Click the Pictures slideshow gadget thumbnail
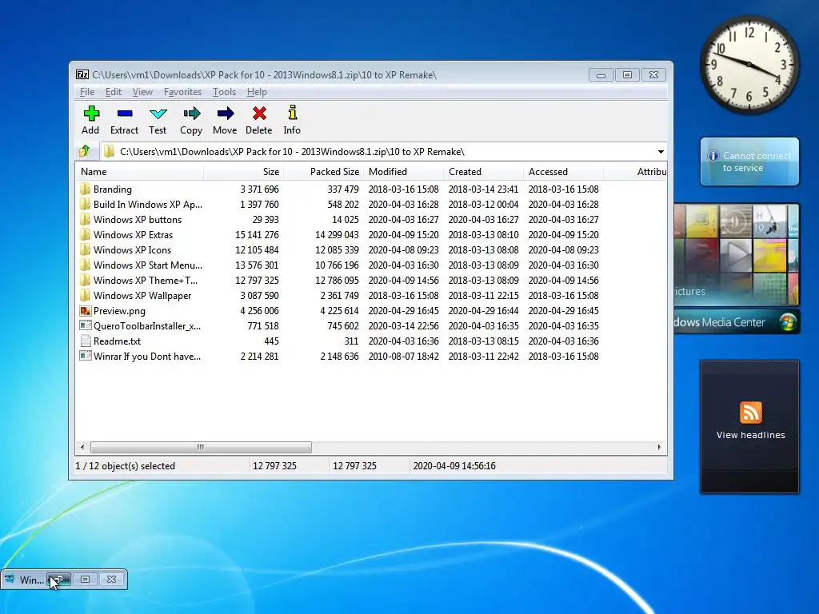 coord(737,254)
